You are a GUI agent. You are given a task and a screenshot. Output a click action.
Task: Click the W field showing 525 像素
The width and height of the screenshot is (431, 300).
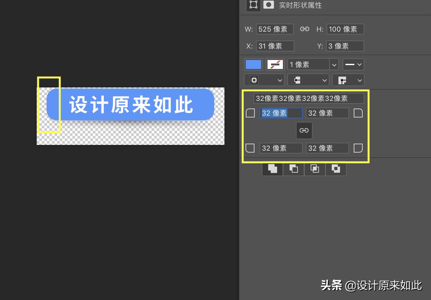coord(275,29)
